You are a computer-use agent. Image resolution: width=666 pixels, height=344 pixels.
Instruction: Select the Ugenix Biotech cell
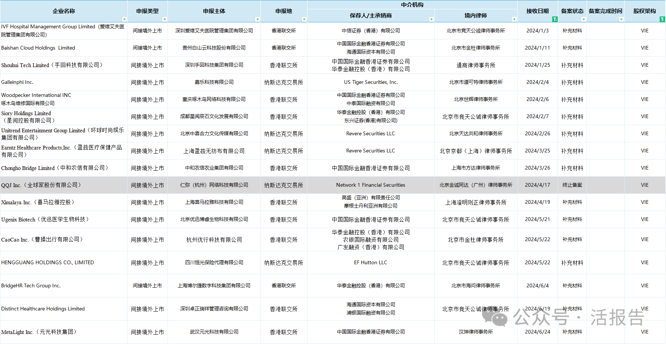point(64,220)
